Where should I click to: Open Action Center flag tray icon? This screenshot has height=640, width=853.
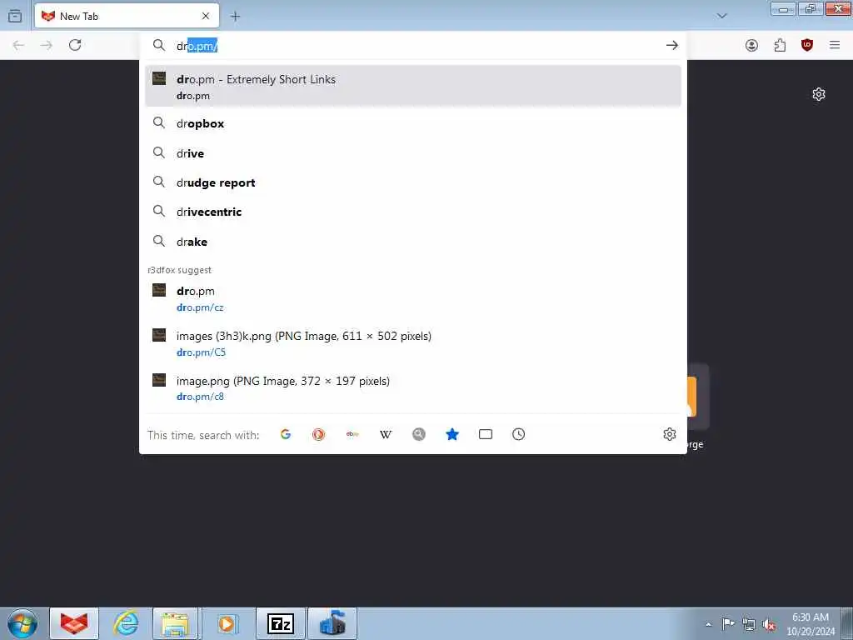[x=728, y=624]
